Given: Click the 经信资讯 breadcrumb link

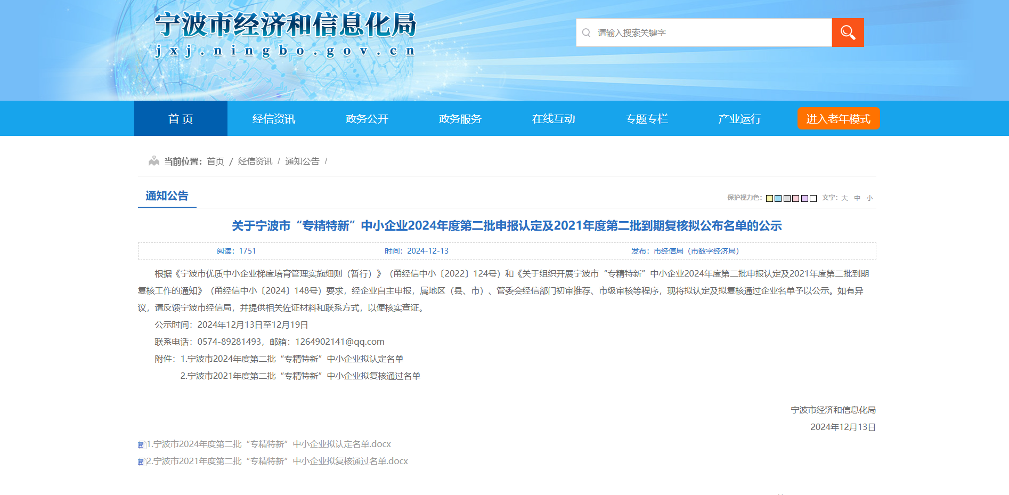Looking at the screenshot, I should pyautogui.click(x=255, y=161).
